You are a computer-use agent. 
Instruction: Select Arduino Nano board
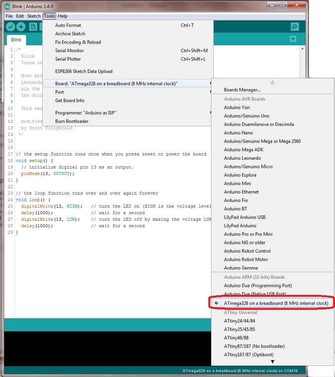(x=272, y=133)
